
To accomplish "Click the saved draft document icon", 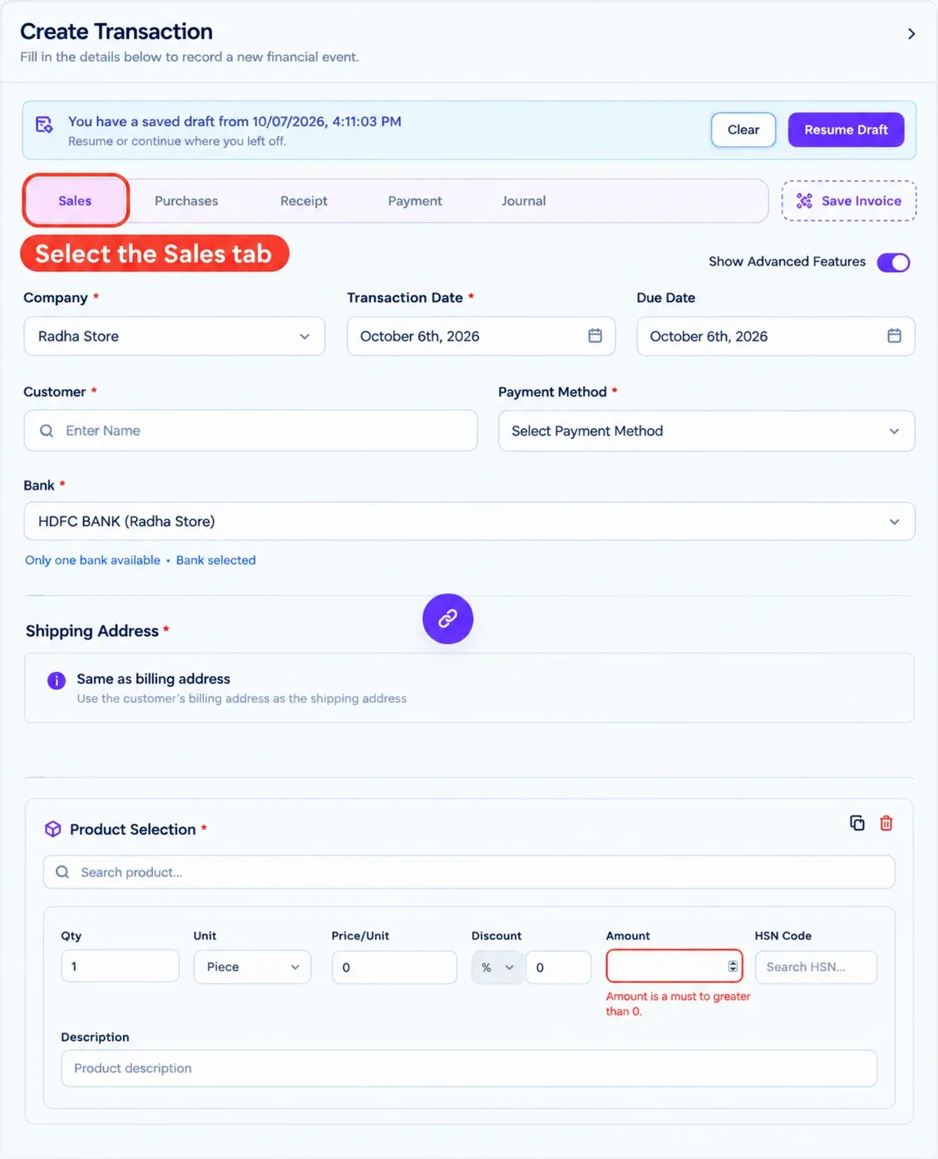I will point(44,125).
